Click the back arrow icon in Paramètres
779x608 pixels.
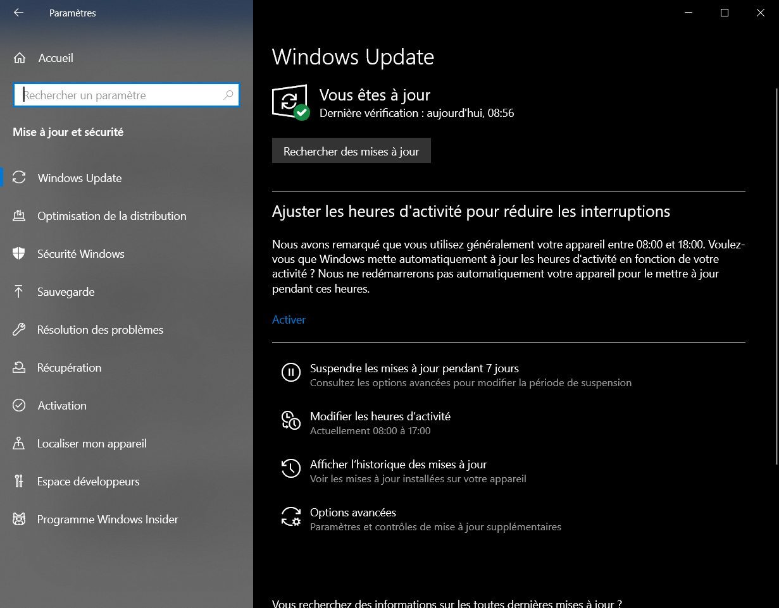pos(18,12)
